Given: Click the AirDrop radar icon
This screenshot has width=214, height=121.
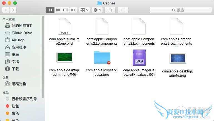Looking at the screenshot, I should [8, 40].
